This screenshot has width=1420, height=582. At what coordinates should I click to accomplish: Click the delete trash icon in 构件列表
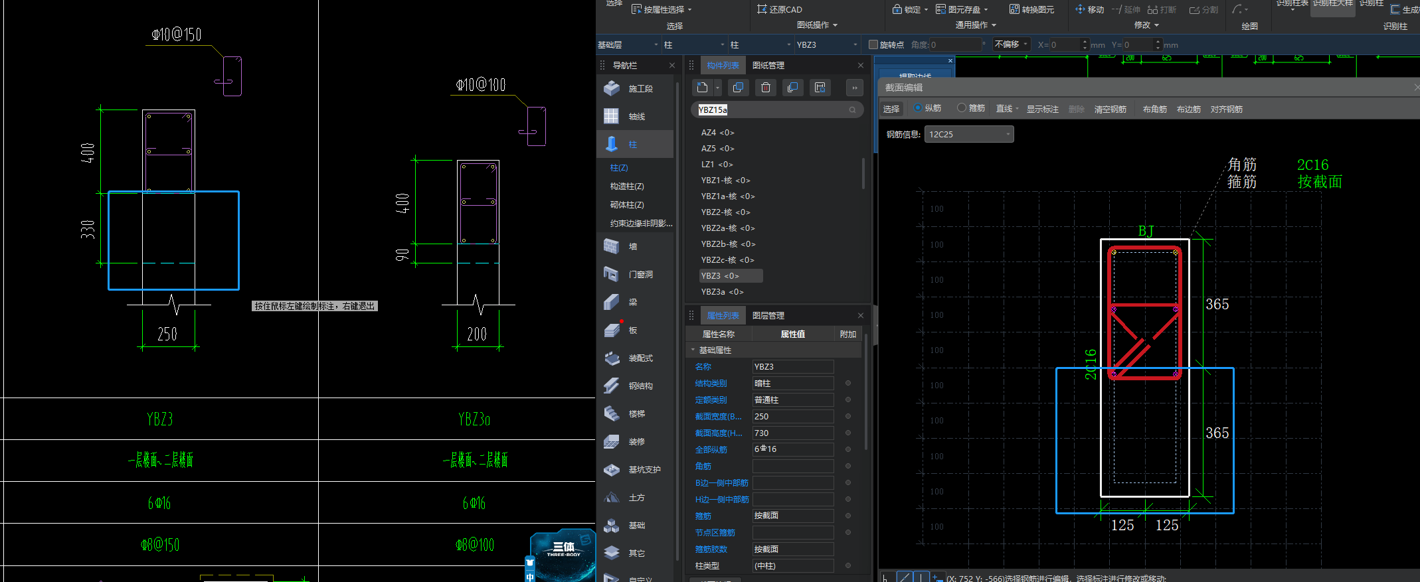765,88
